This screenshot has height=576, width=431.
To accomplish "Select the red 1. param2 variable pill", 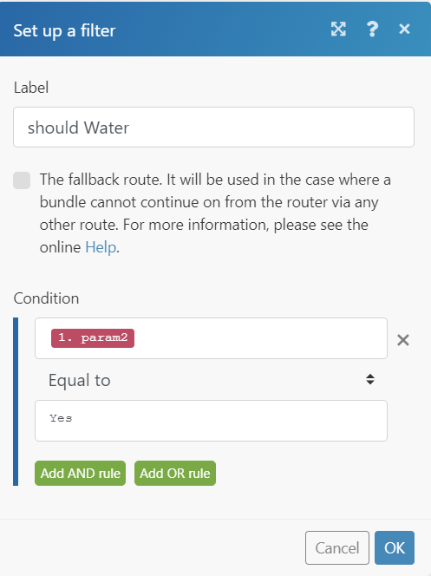I will coord(93,338).
